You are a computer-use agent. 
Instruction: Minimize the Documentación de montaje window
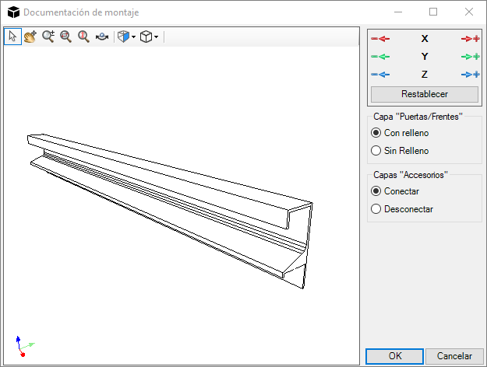coord(398,12)
